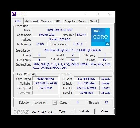
Task: Open the Tools dropdown arrow
Action: pos(72,111)
